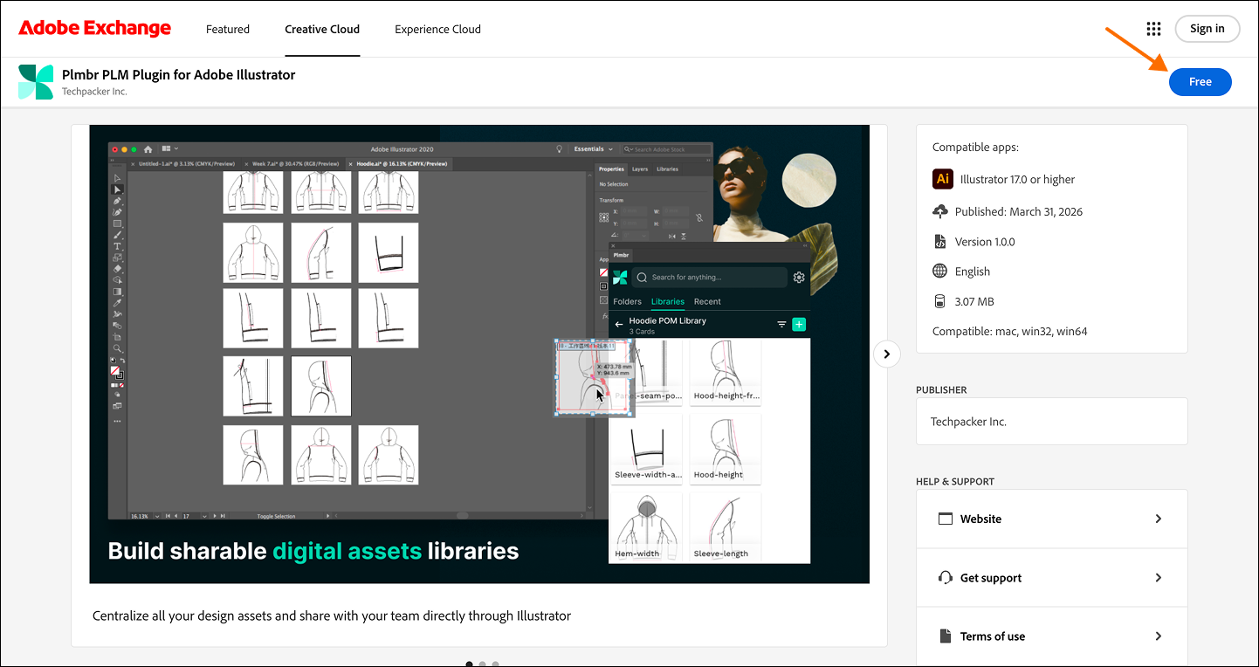The width and height of the screenshot is (1259, 667).
Task: Expand Get support using its chevron
Action: 1159,577
